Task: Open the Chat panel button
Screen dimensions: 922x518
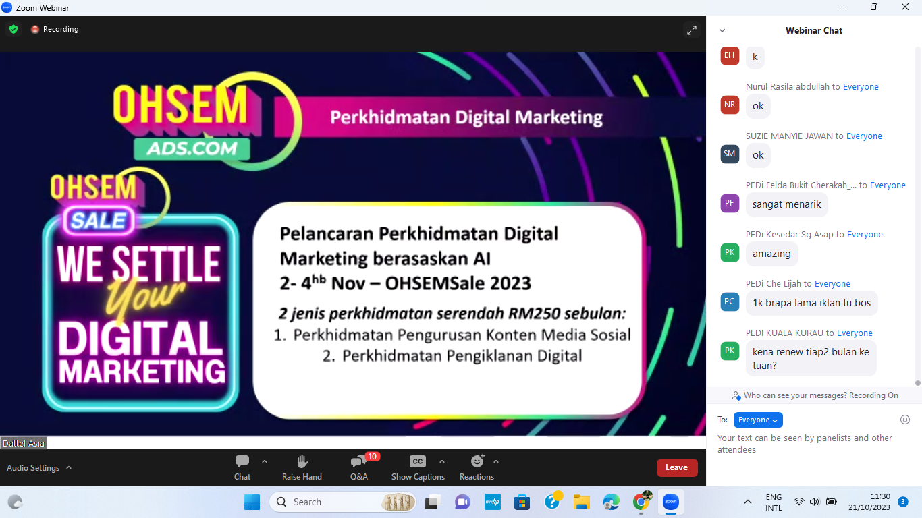Action: pos(242,467)
